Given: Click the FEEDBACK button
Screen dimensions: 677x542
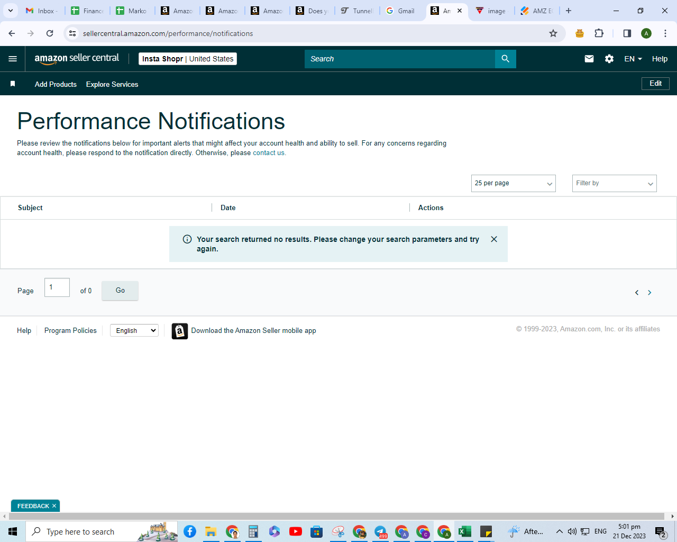Looking at the screenshot, I should pyautogui.click(x=33, y=506).
